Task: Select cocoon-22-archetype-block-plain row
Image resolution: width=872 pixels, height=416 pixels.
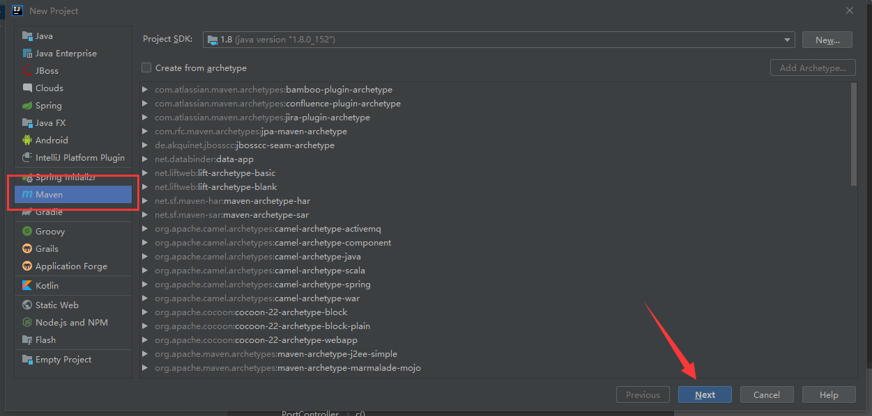Action: tap(495, 326)
